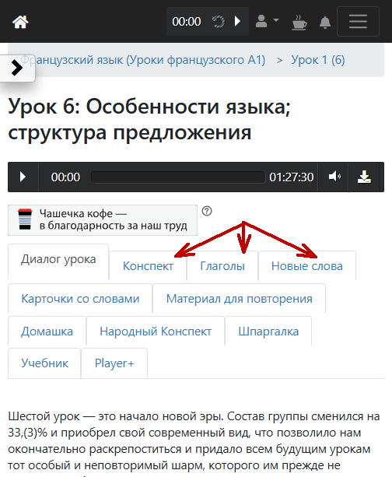Viewport: 392px width, 477px height.
Task: Expand the side panel chevron
Action: (x=17, y=68)
